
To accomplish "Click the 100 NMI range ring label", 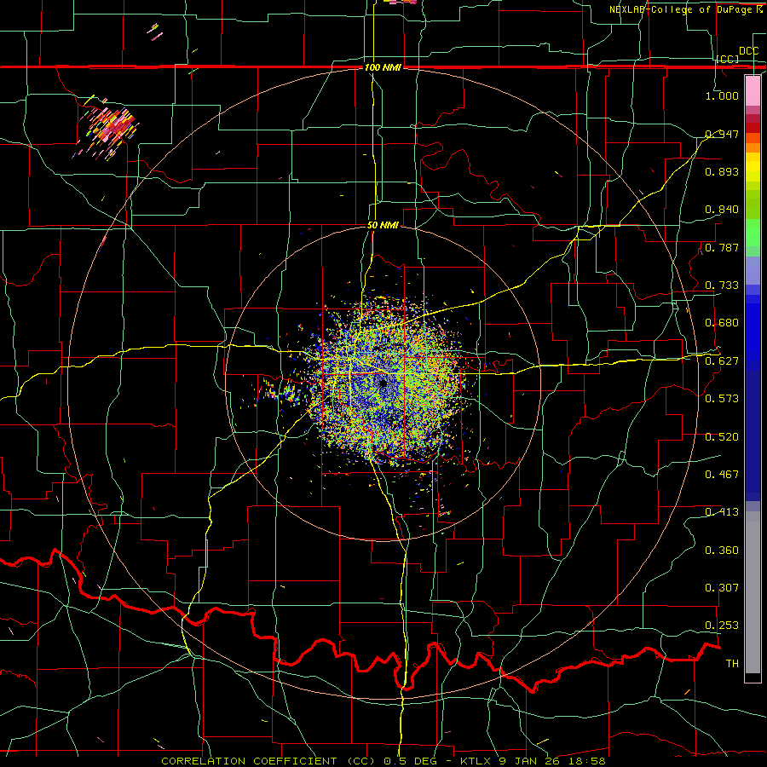I will (383, 67).
